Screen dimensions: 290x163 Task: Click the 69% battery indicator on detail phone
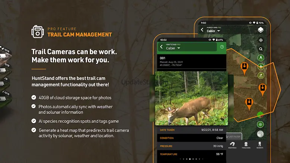click(x=219, y=40)
